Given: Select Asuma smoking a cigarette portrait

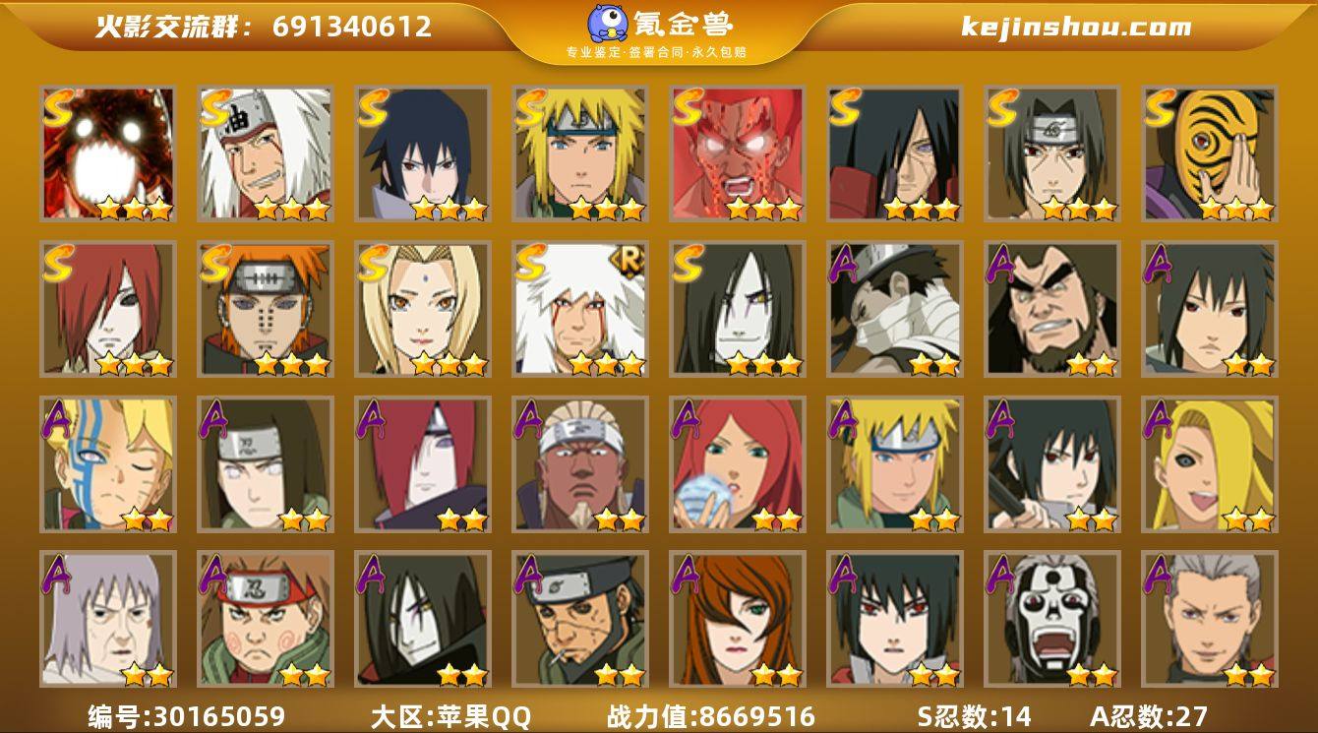Looking at the screenshot, I should (x=580, y=620).
